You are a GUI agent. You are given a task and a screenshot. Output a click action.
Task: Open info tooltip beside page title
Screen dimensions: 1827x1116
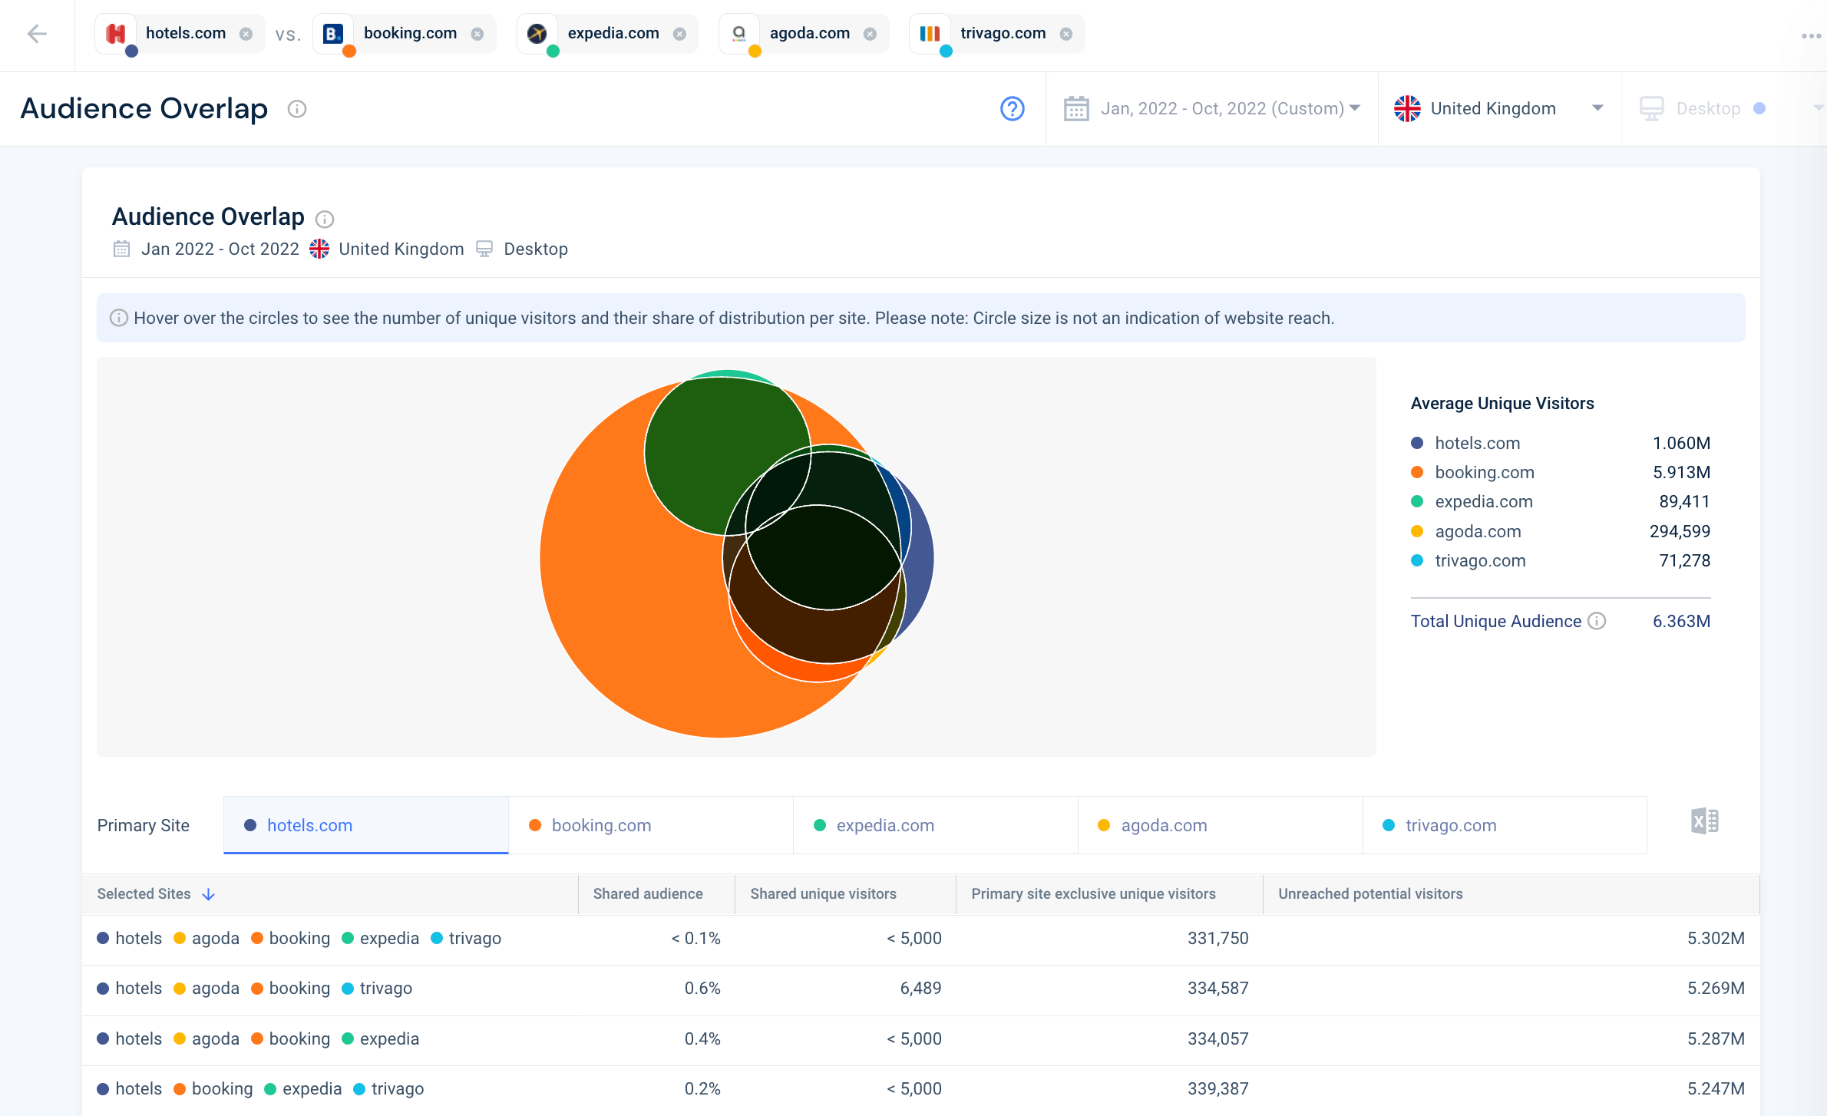click(x=297, y=109)
